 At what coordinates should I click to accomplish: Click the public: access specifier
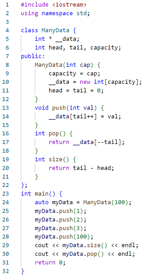click(33, 56)
